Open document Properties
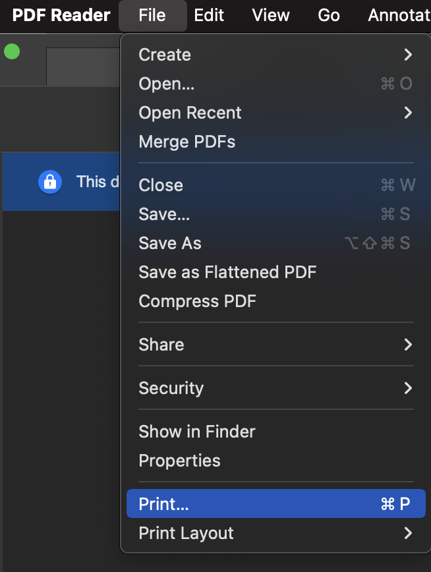431x572 pixels. [x=276, y=461]
